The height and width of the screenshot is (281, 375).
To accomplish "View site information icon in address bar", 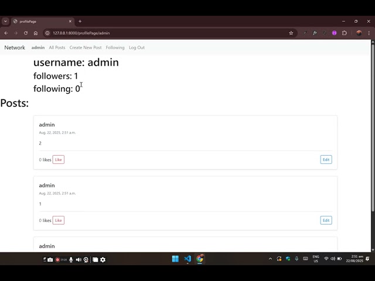I will click(x=47, y=33).
